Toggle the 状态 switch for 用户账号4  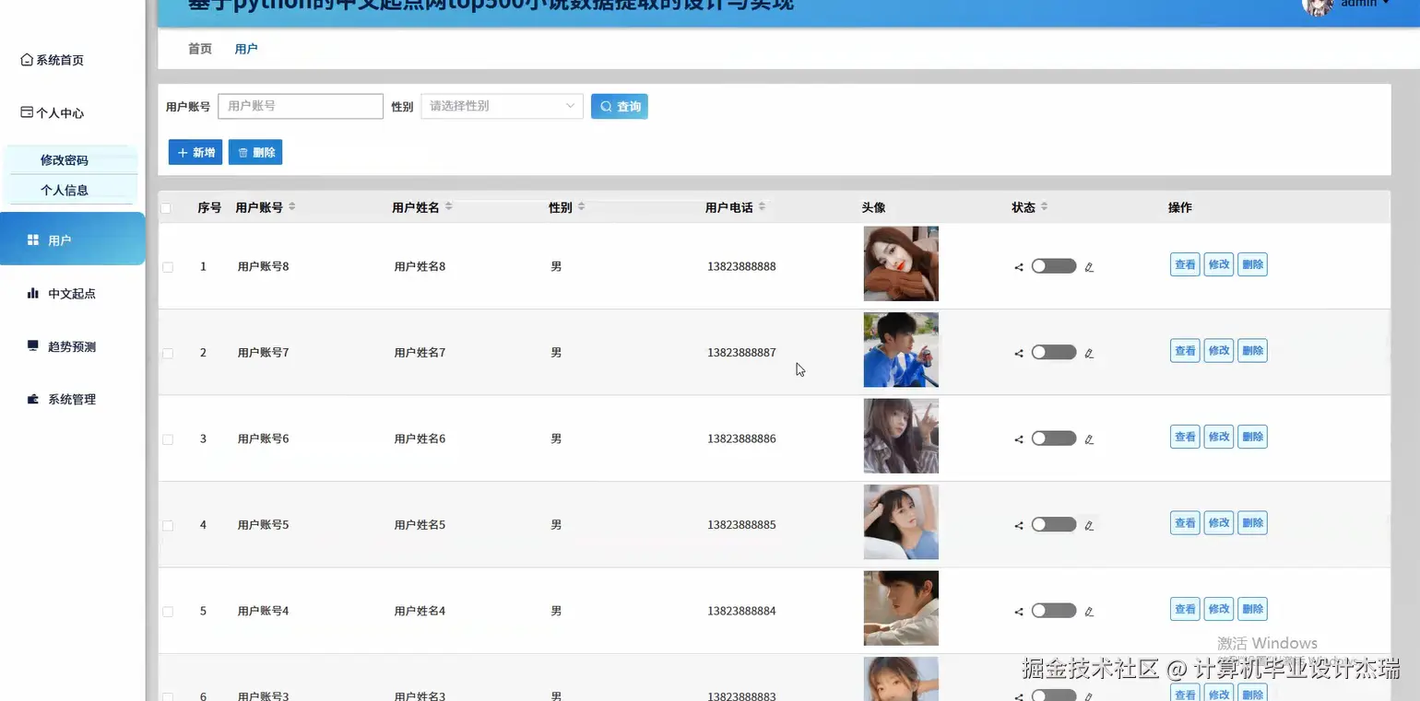point(1054,611)
